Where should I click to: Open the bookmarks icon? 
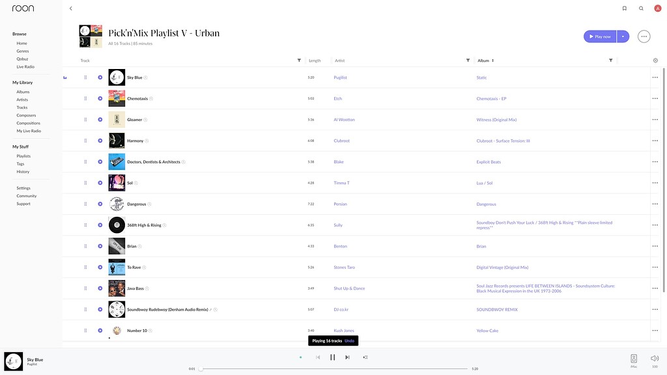tap(625, 8)
